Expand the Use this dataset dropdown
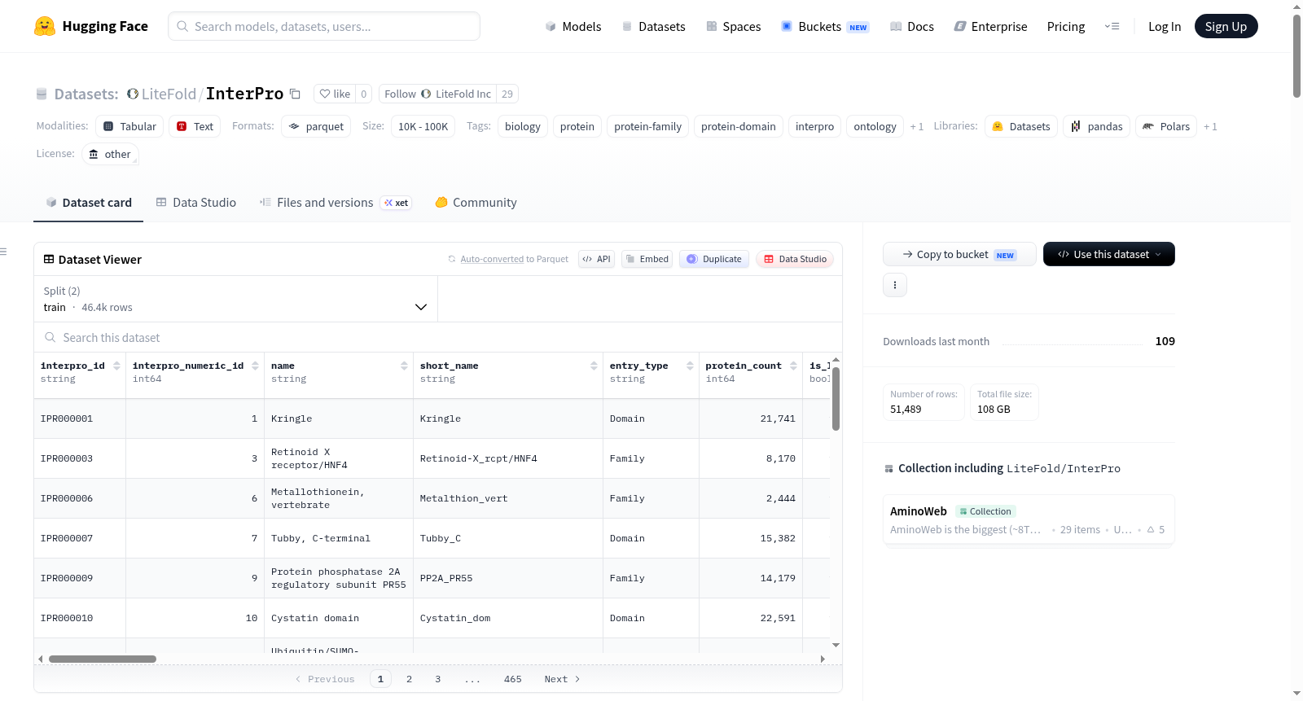Viewport: 1303px width, 701px height. click(x=1109, y=255)
